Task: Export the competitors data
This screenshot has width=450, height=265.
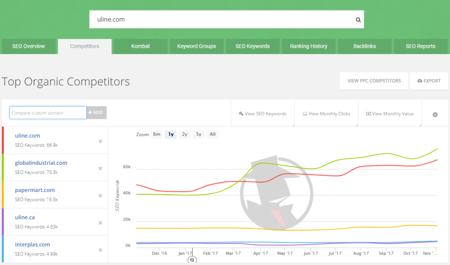Action: point(429,81)
